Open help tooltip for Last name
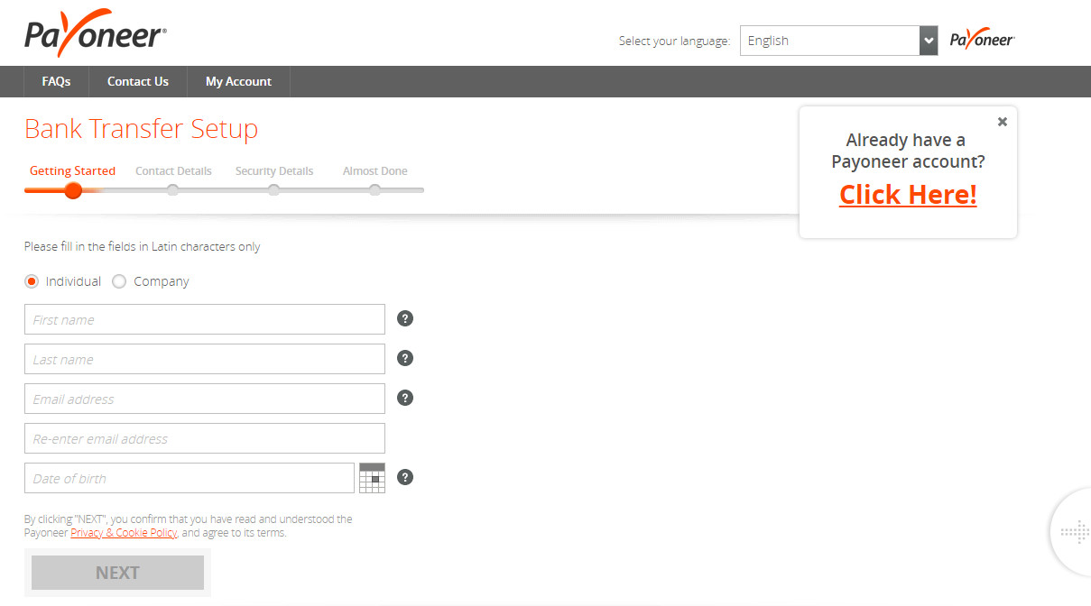 405,358
